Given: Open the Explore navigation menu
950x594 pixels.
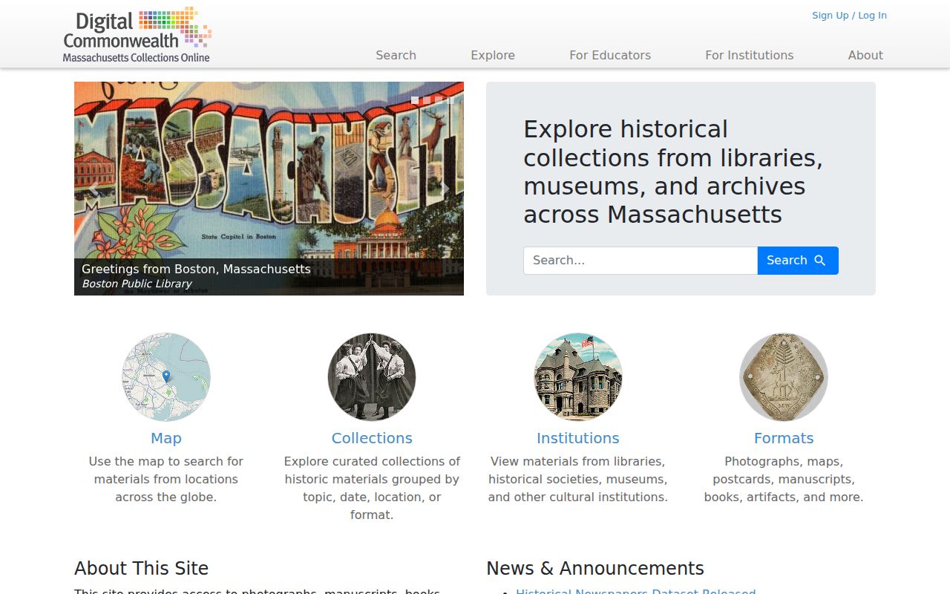Looking at the screenshot, I should click(x=493, y=55).
